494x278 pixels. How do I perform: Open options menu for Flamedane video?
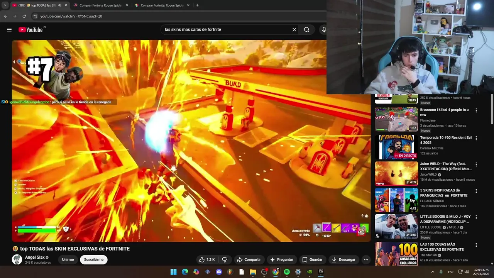click(476, 110)
